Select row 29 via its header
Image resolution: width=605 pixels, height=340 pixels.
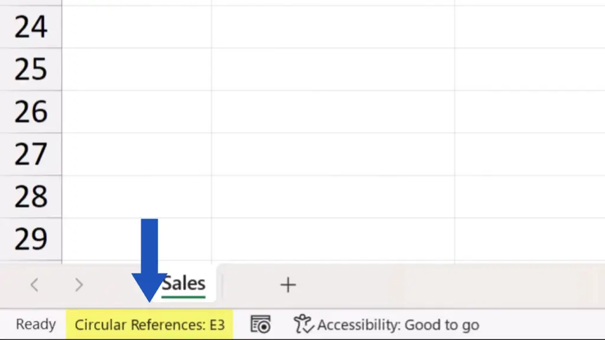[x=31, y=239]
